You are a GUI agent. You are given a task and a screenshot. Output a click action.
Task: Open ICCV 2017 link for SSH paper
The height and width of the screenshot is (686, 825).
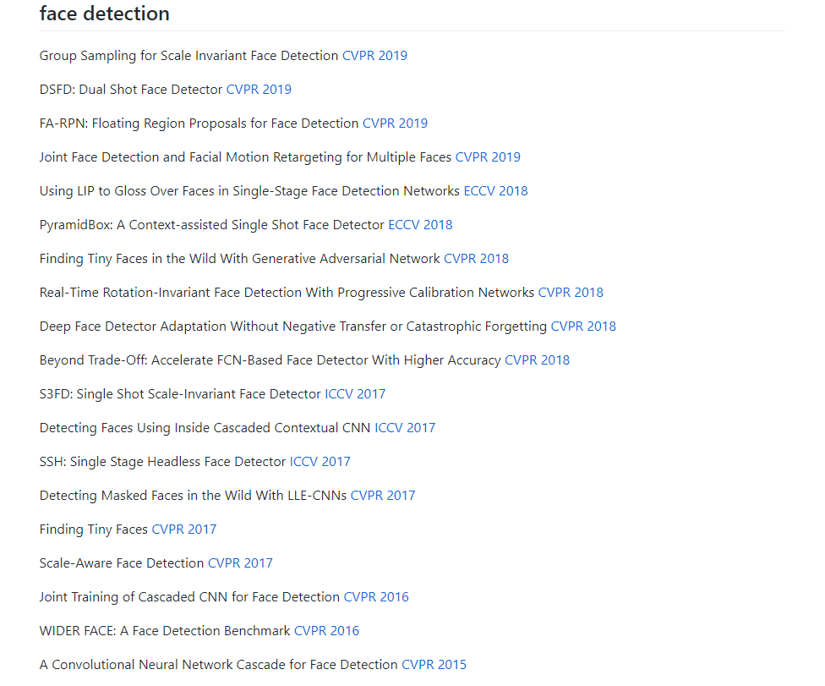(320, 462)
